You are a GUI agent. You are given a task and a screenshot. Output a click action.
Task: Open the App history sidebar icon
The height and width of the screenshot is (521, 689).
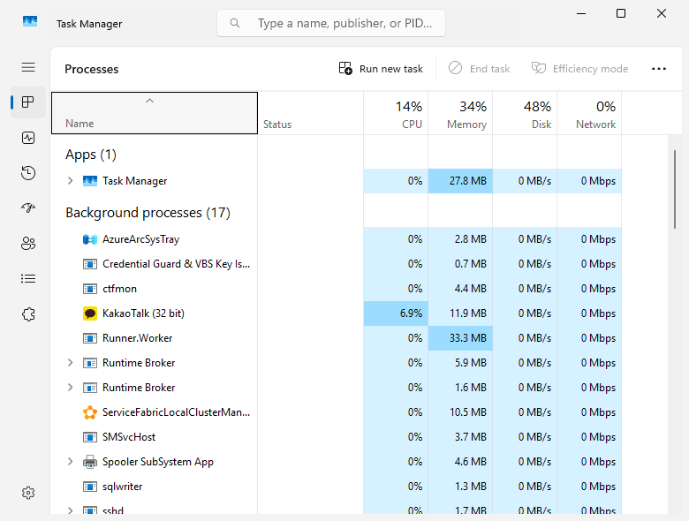click(x=28, y=173)
